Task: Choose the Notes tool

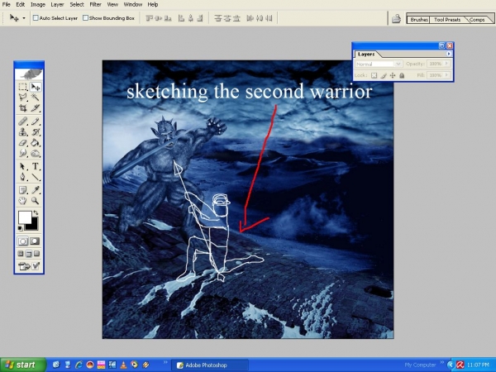Action: [22, 190]
